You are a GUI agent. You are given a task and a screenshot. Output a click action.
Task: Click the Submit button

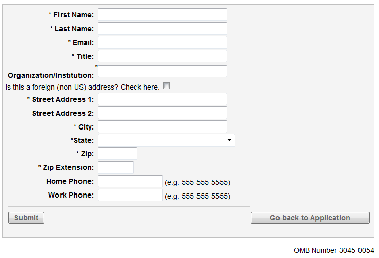(x=26, y=218)
